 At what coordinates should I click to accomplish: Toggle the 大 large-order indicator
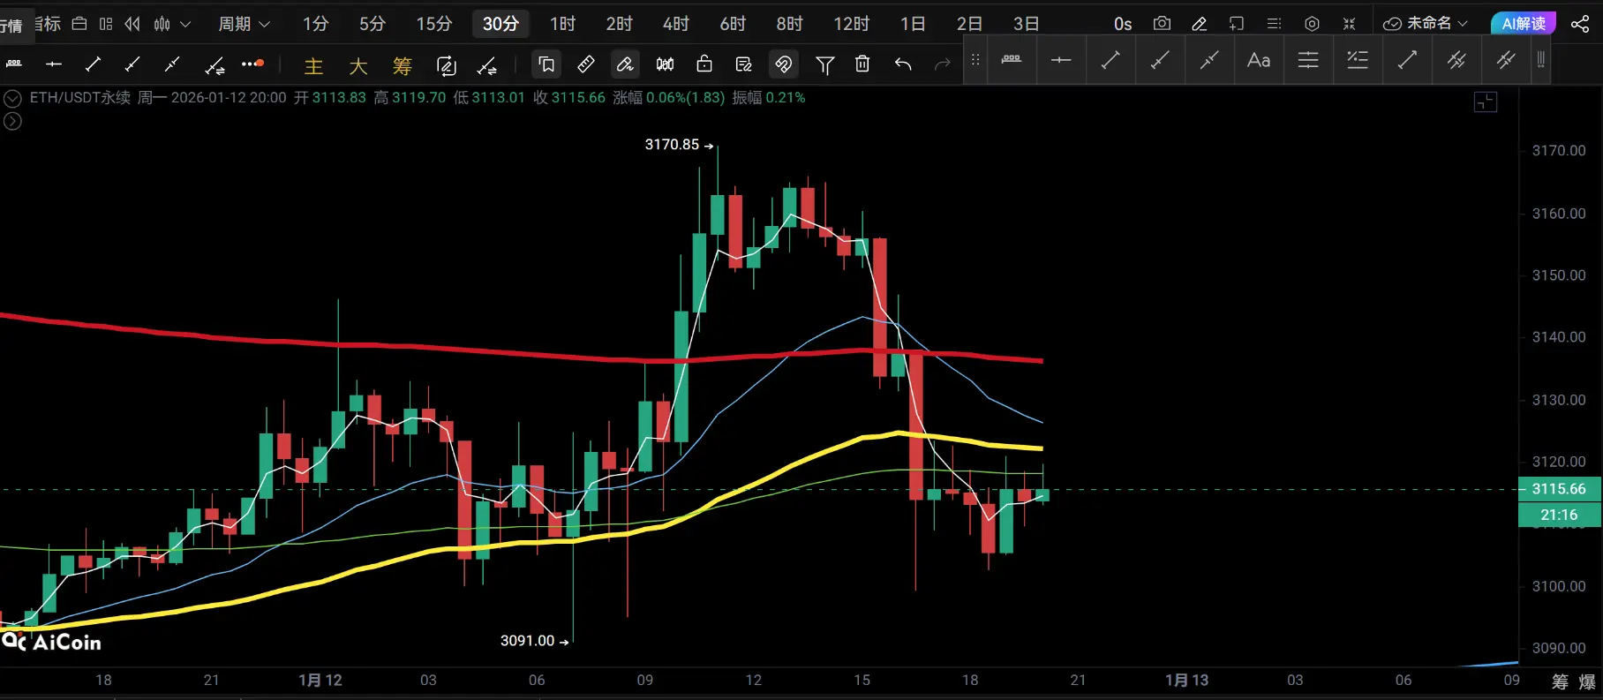(x=357, y=66)
